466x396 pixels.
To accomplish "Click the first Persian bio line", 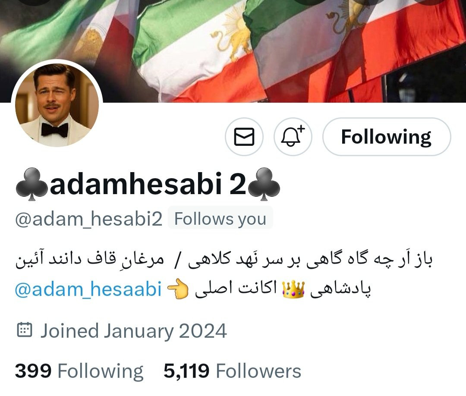I will pyautogui.click(x=224, y=259).
